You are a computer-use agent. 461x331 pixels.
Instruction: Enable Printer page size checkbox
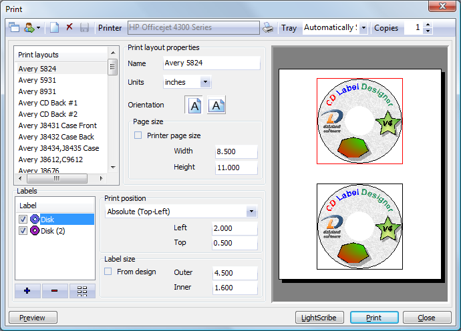point(138,135)
